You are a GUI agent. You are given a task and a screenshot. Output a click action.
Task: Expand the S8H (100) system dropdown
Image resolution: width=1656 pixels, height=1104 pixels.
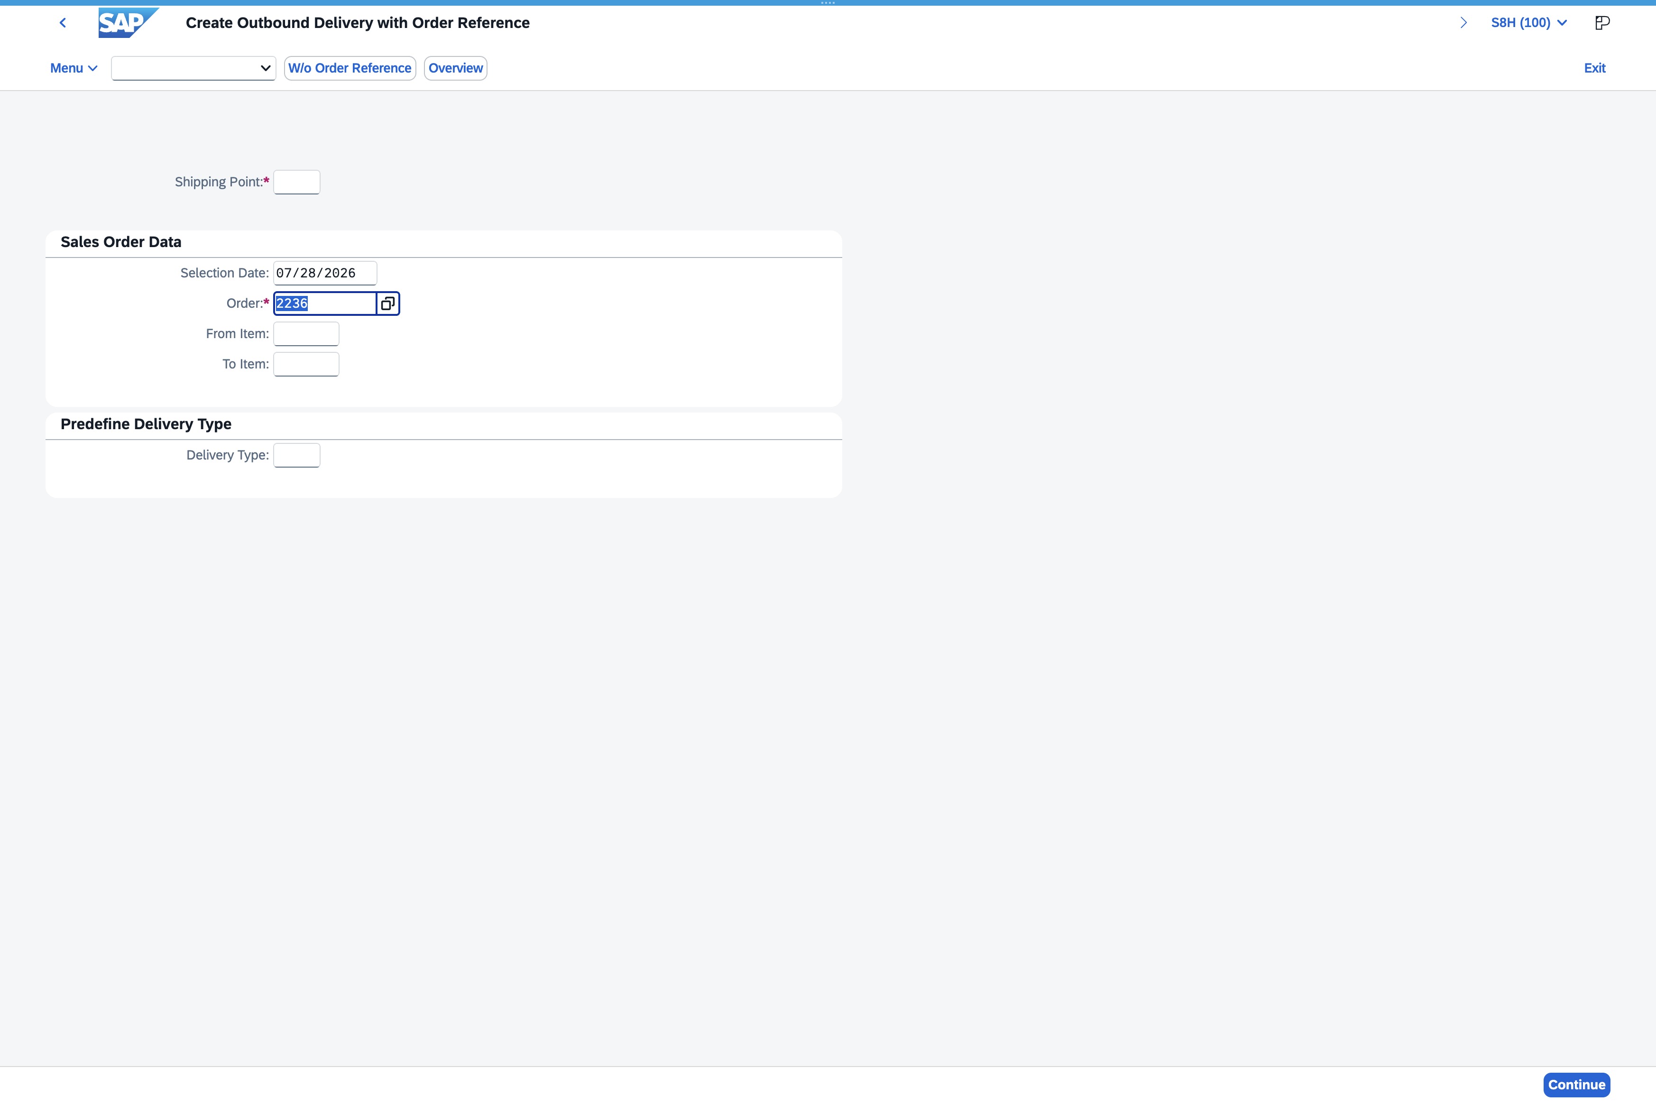coord(1528,23)
